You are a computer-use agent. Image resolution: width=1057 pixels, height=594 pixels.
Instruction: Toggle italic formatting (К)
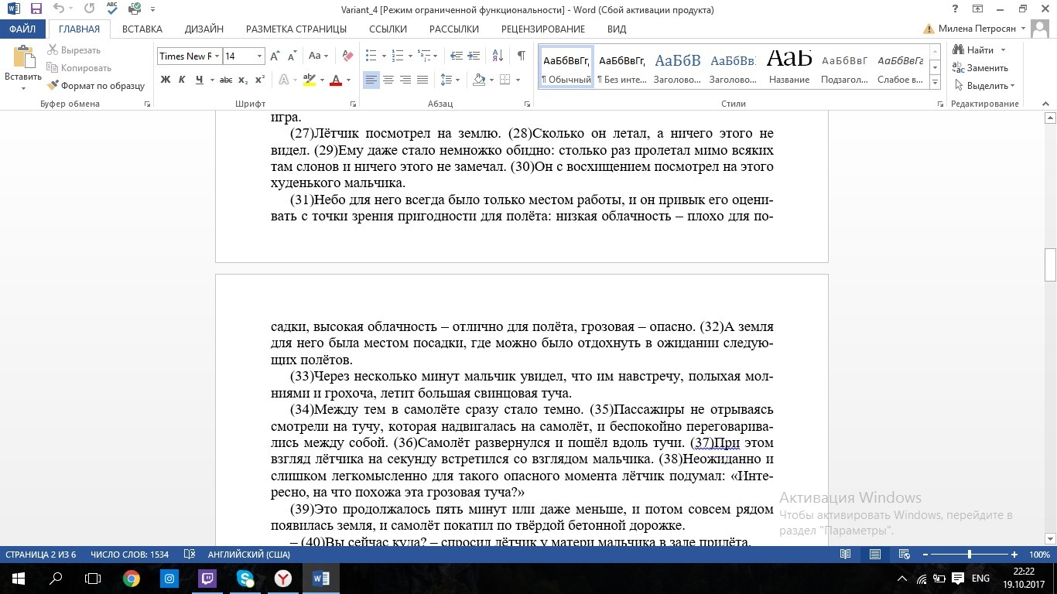pyautogui.click(x=182, y=80)
